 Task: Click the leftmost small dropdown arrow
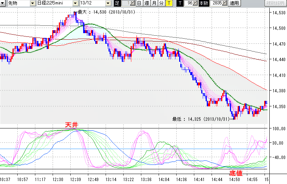3,3
